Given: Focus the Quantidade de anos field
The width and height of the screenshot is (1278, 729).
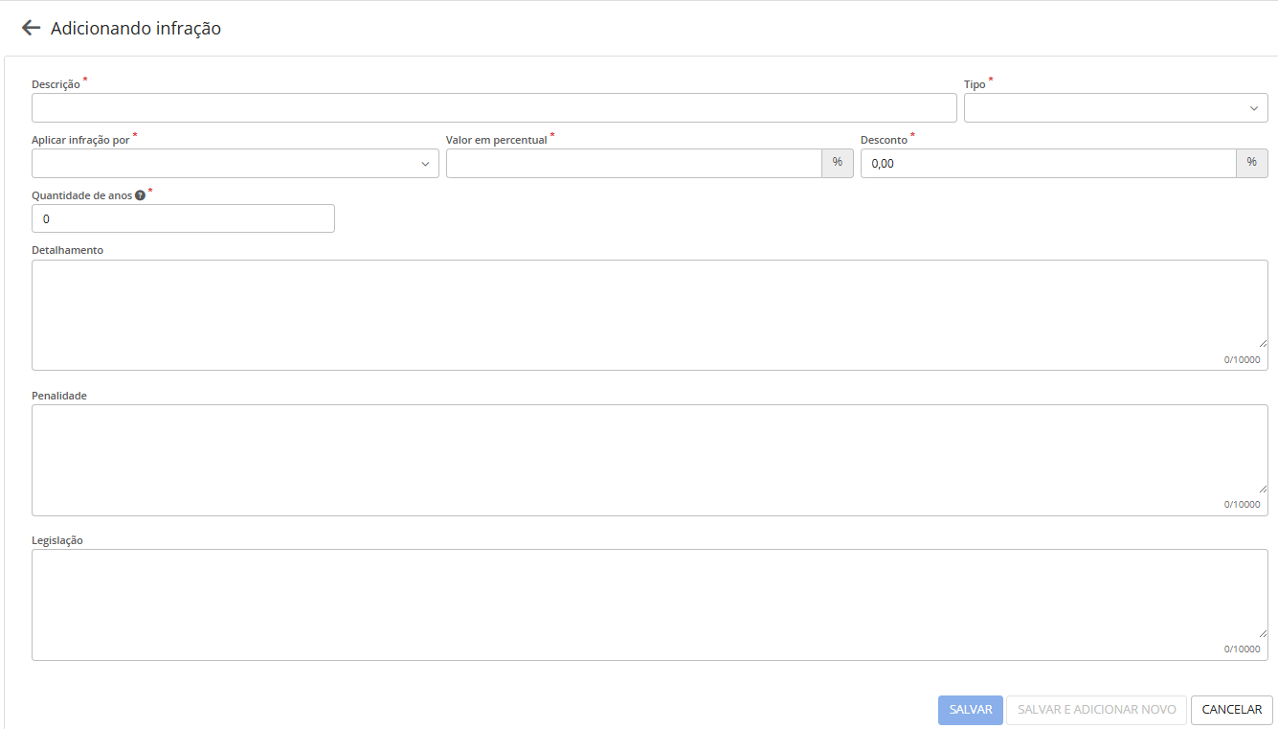Looking at the screenshot, I should (x=183, y=218).
